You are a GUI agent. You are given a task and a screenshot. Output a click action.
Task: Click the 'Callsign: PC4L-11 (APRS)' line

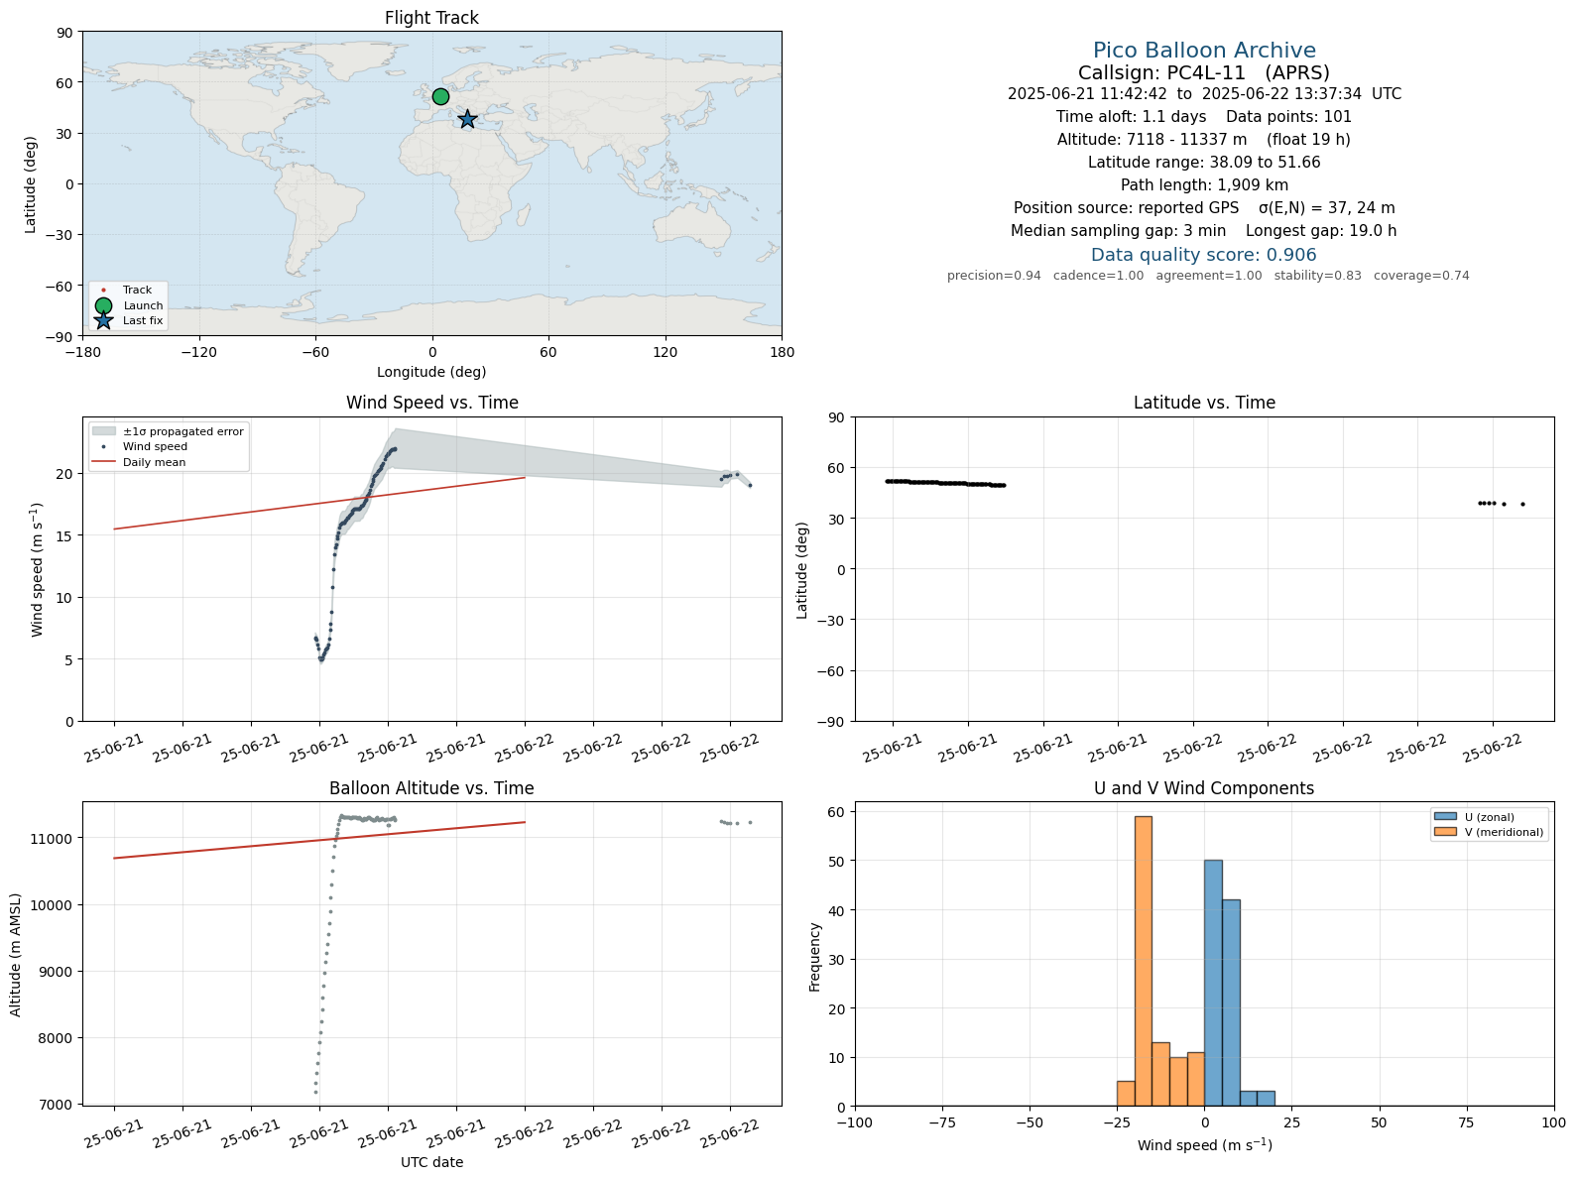(1204, 72)
